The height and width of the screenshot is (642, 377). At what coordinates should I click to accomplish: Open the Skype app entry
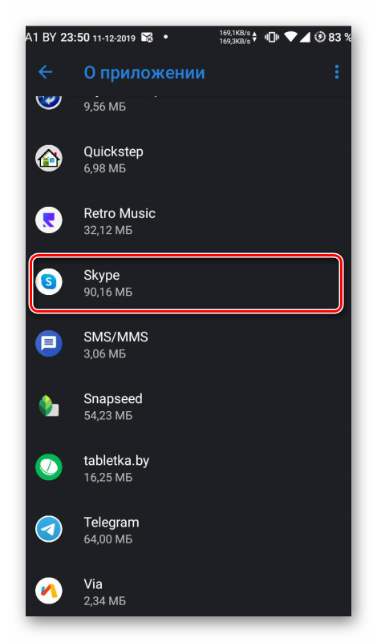186,283
